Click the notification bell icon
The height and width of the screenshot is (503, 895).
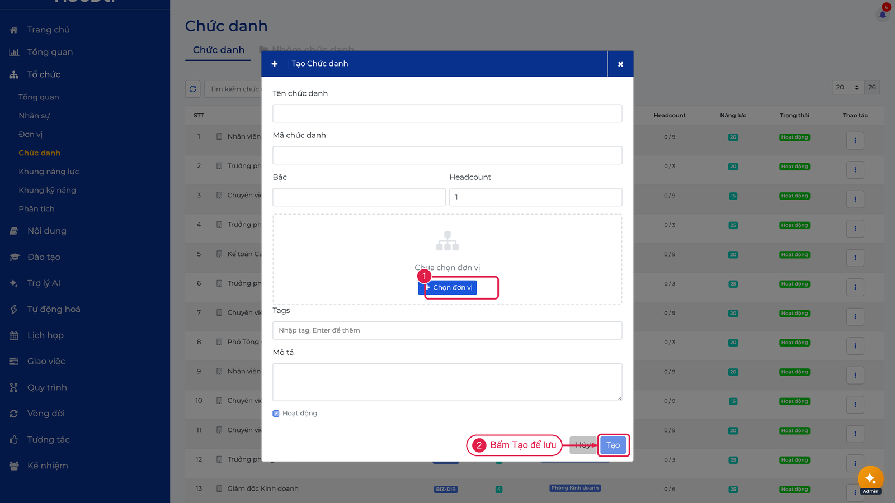[x=883, y=15]
